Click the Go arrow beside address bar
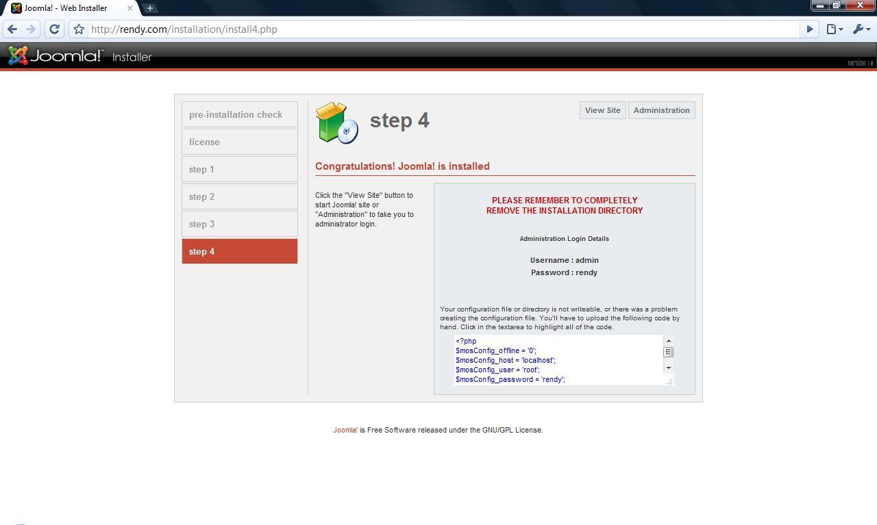Screen dimensions: 877x525 [810, 29]
